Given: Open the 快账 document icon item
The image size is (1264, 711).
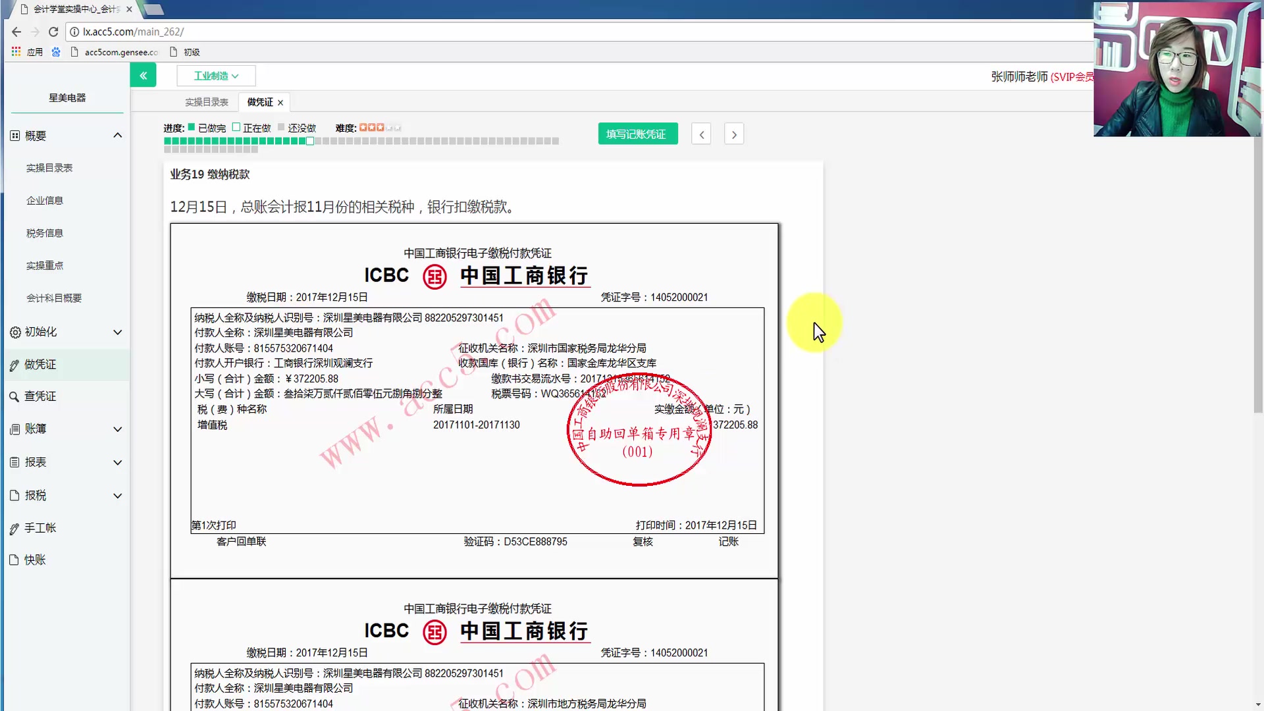Looking at the screenshot, I should coord(14,560).
